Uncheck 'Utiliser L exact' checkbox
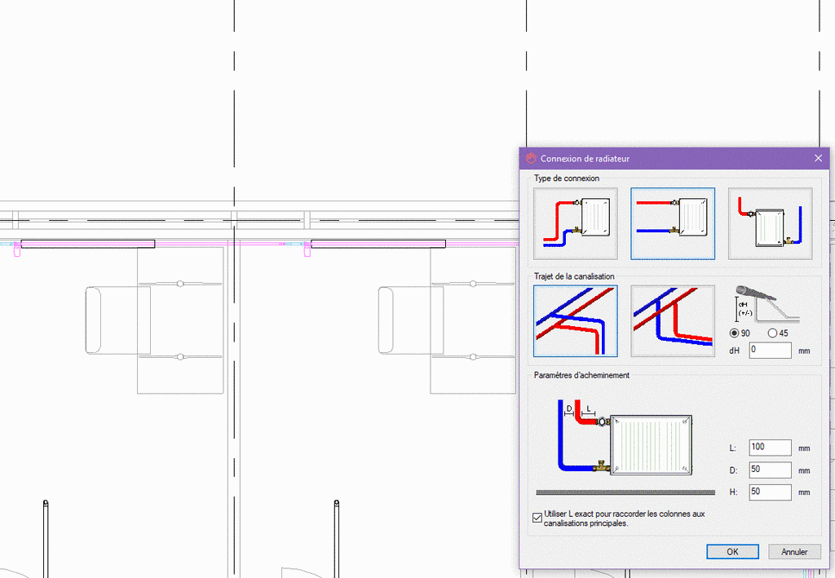The width and height of the screenshot is (835, 578). [x=537, y=517]
